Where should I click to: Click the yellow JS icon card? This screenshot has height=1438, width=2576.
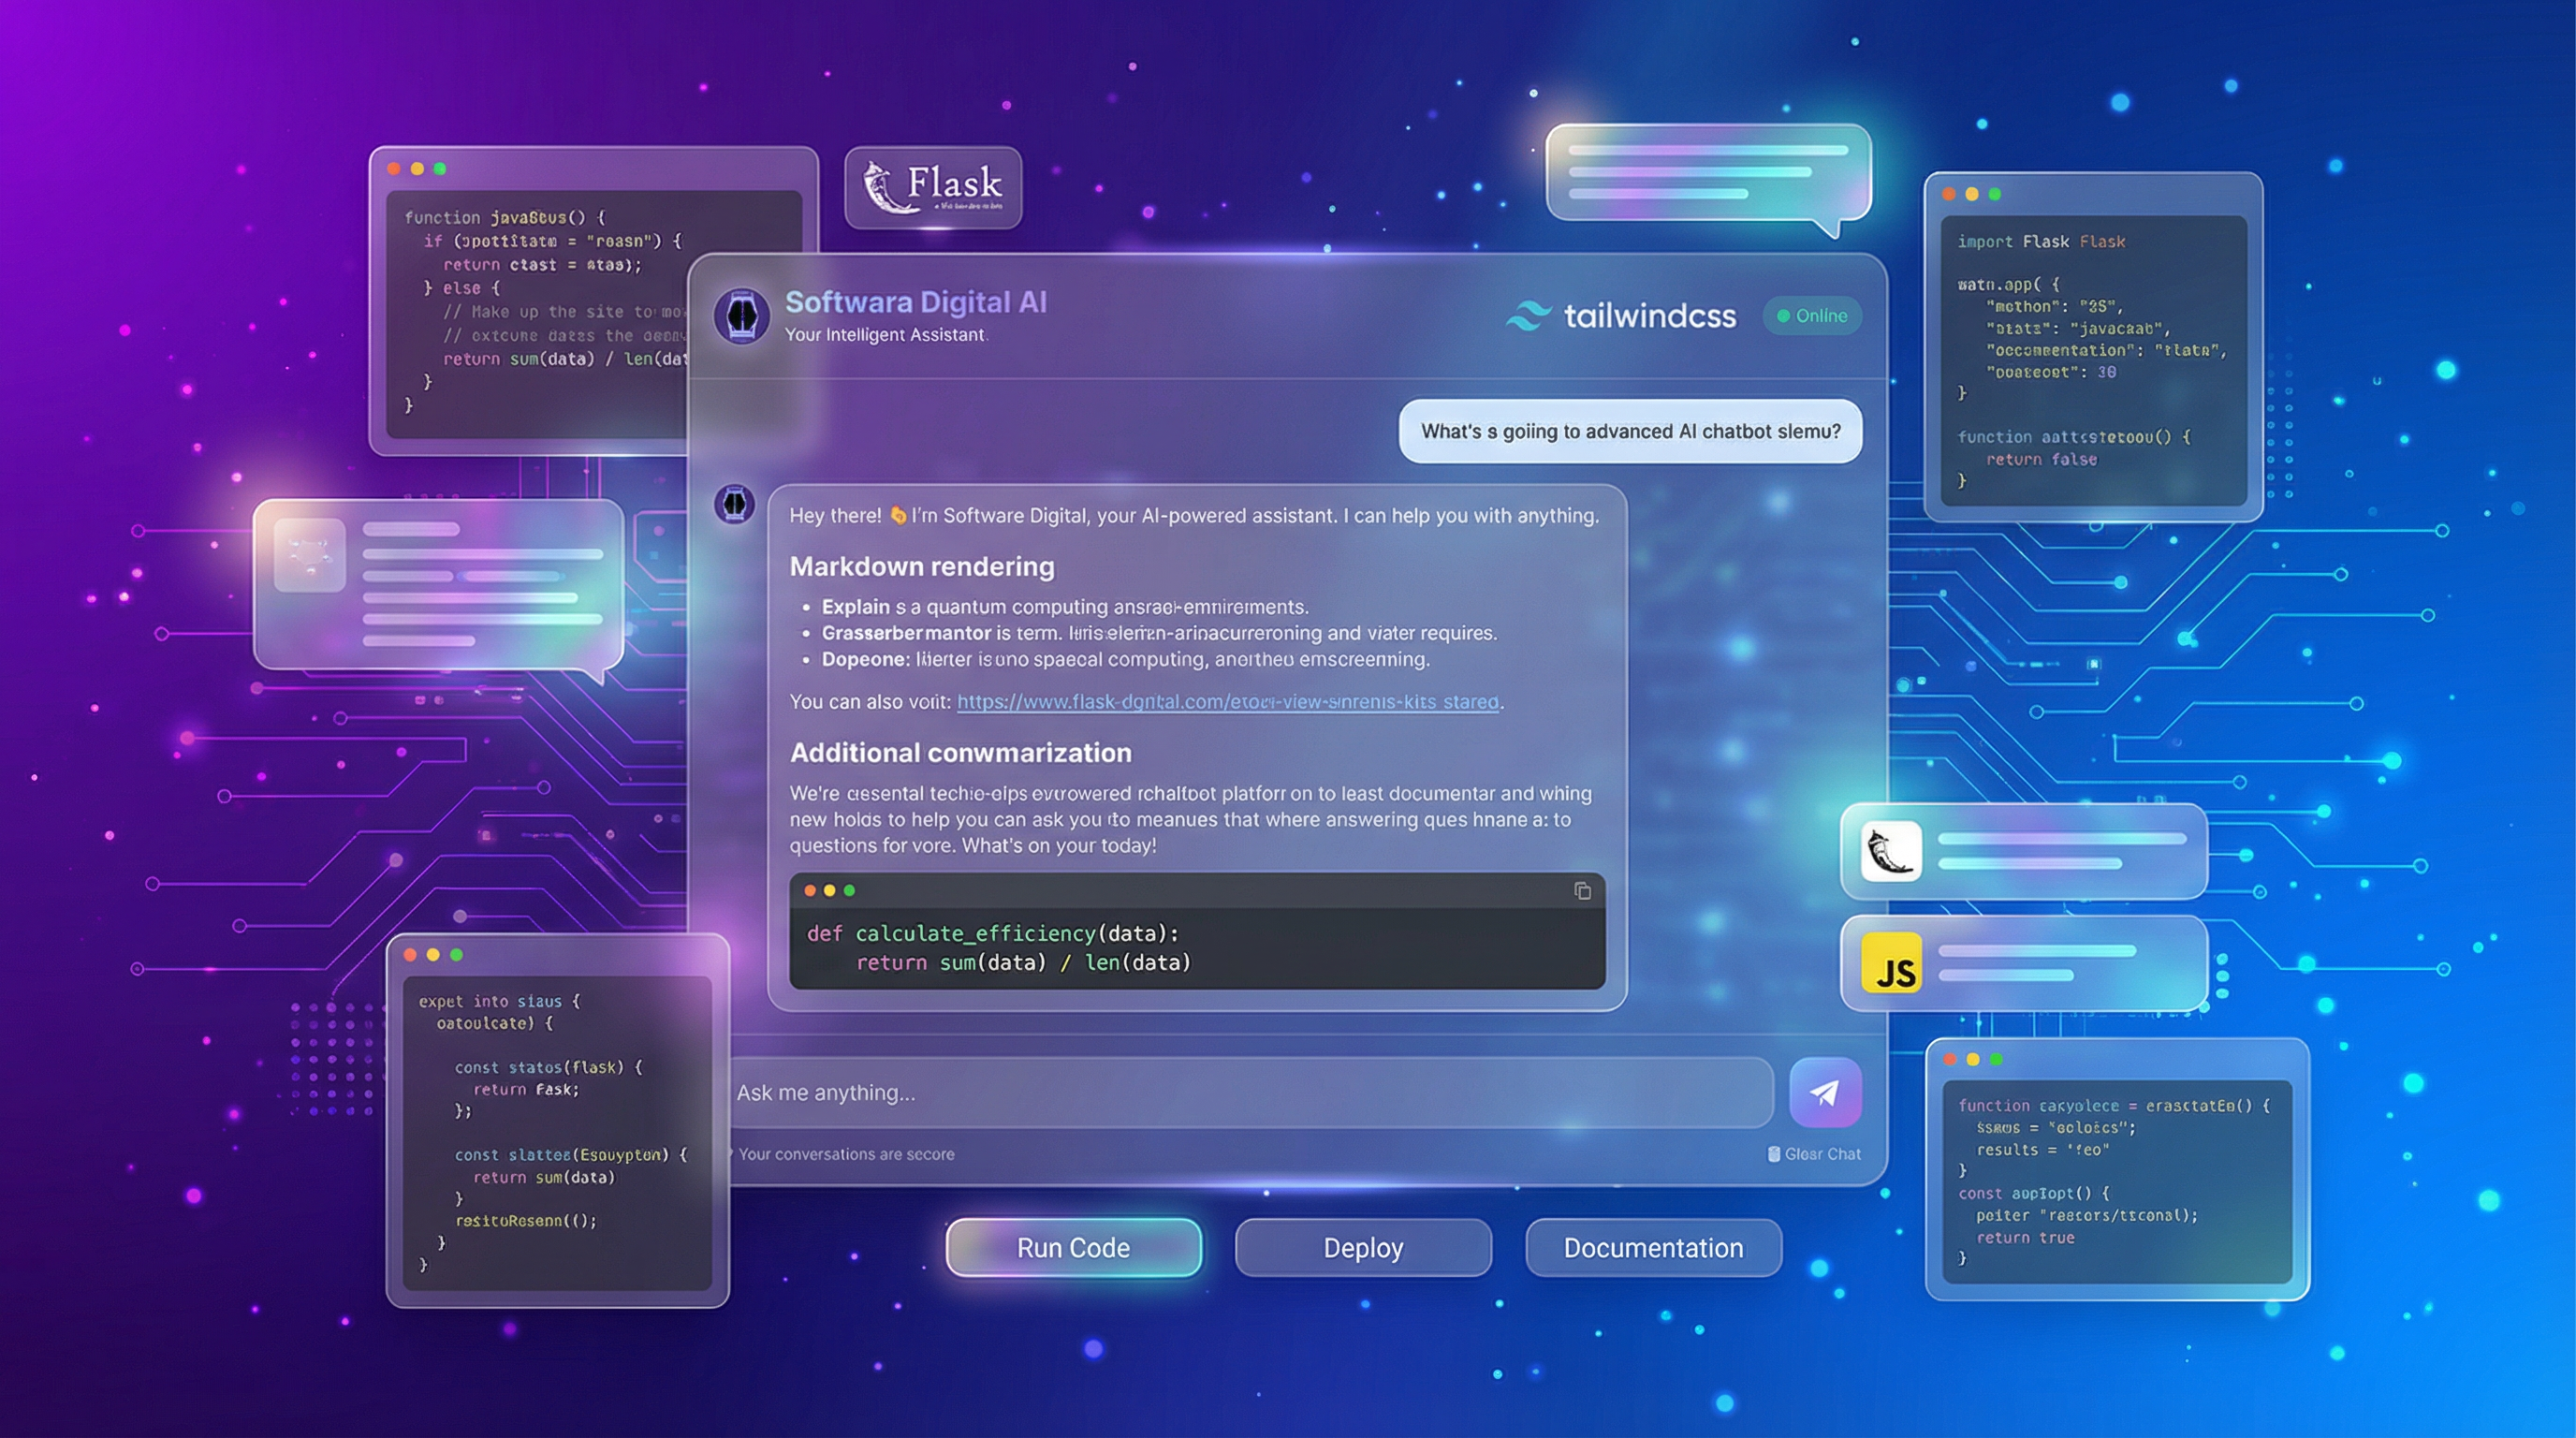[1890, 965]
